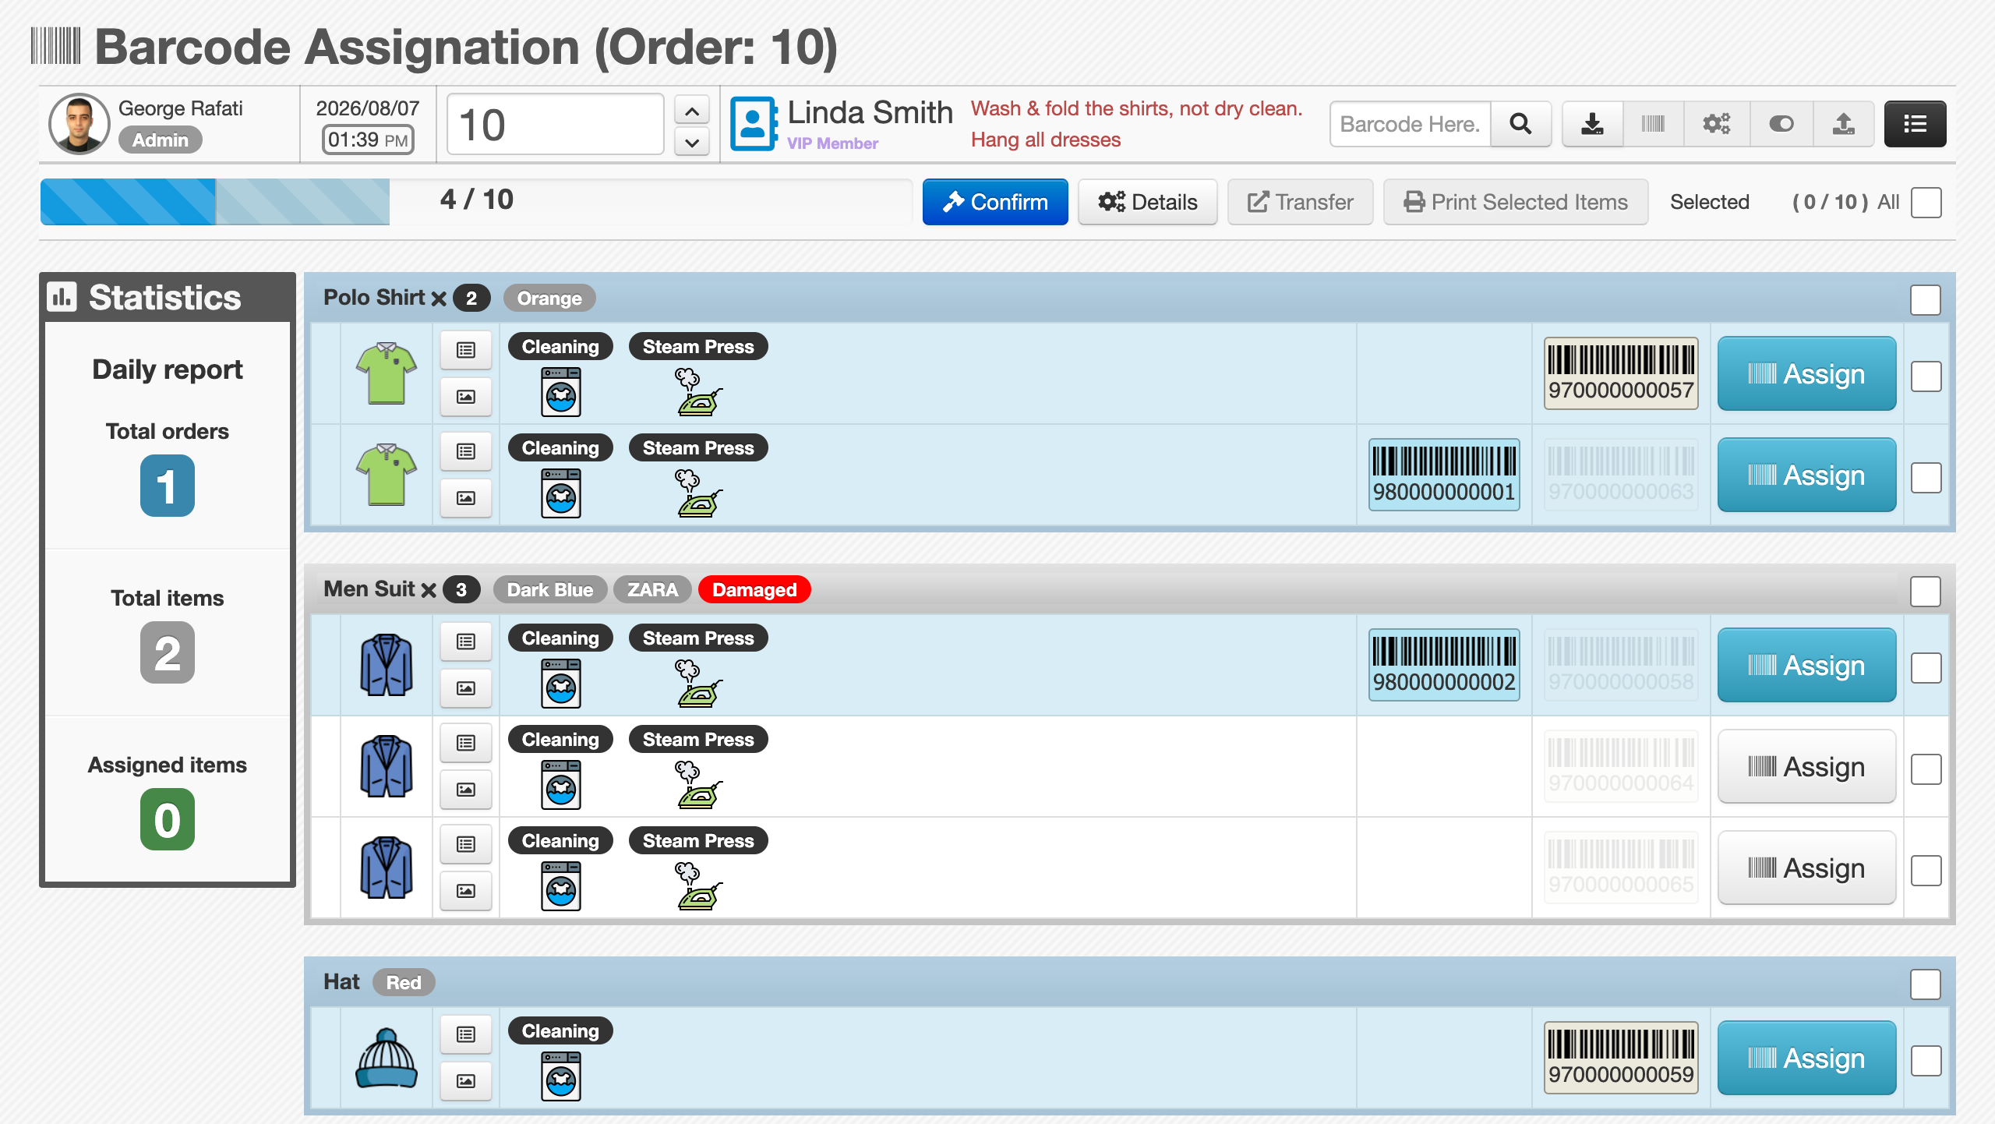The width and height of the screenshot is (1995, 1124).
Task: Open details list icon for the Hat
Action: click(466, 1034)
